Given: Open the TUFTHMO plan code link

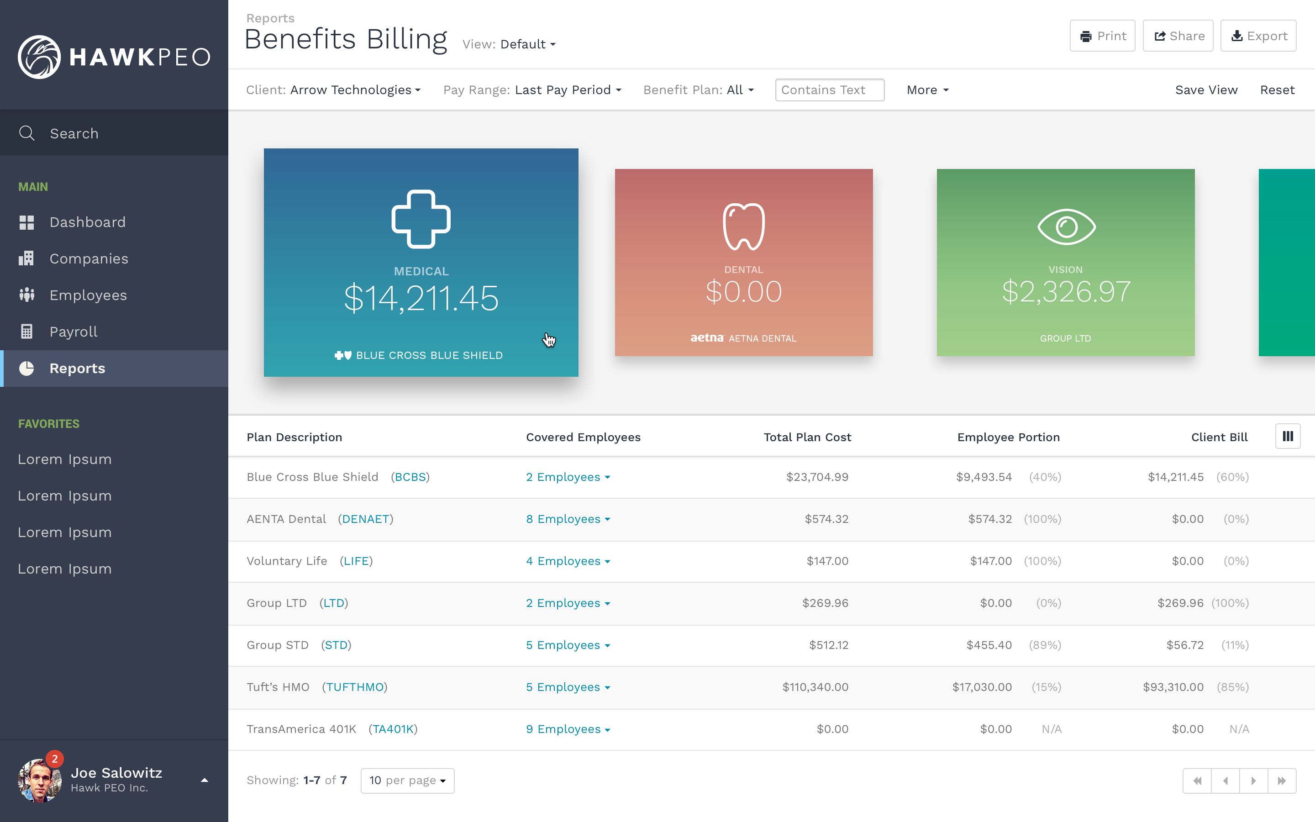Looking at the screenshot, I should (x=354, y=687).
